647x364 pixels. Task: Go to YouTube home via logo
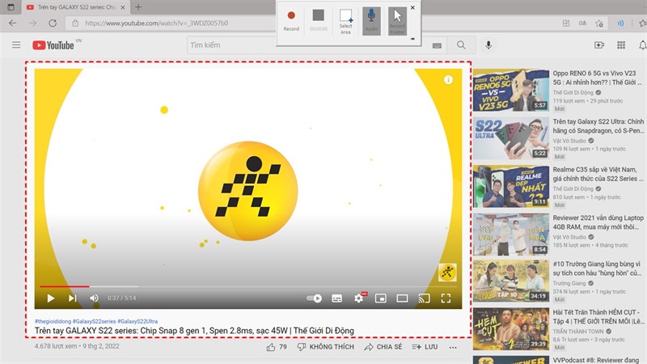(x=53, y=45)
